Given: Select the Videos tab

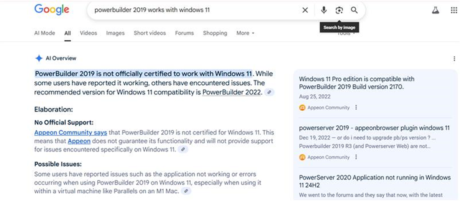Looking at the screenshot, I should tap(88, 33).
